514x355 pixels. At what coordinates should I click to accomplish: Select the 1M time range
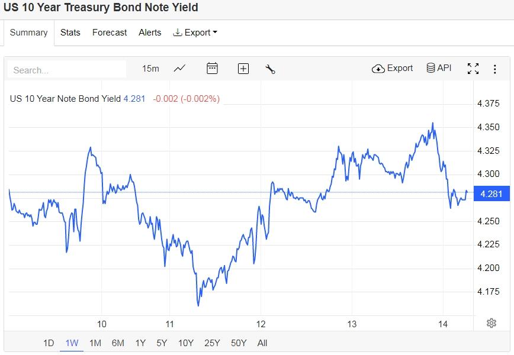(95, 343)
